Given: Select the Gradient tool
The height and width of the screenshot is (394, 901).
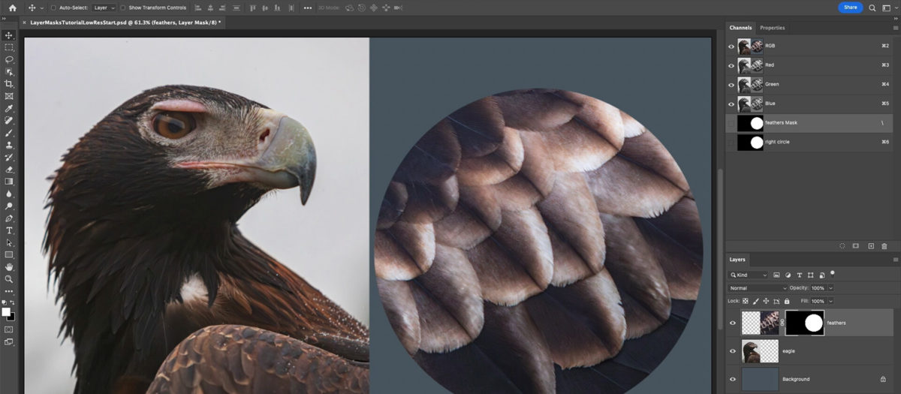Looking at the screenshot, I should tap(9, 181).
